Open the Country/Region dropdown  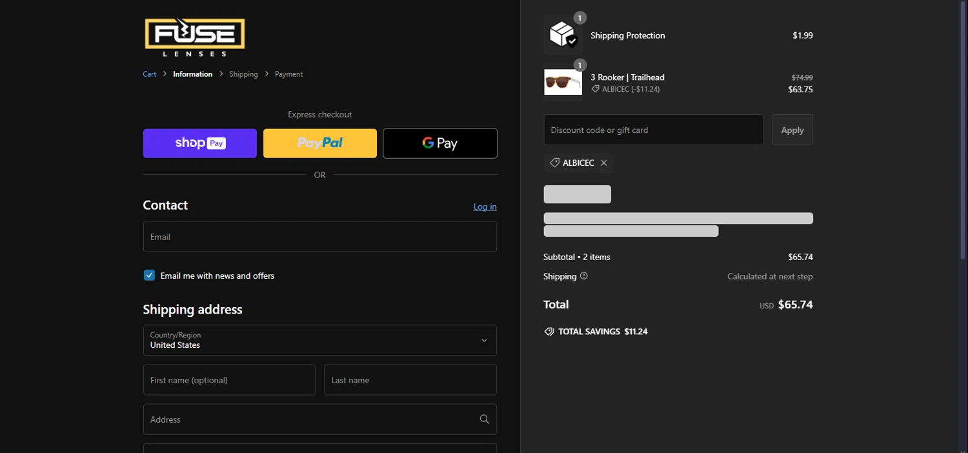tap(319, 340)
